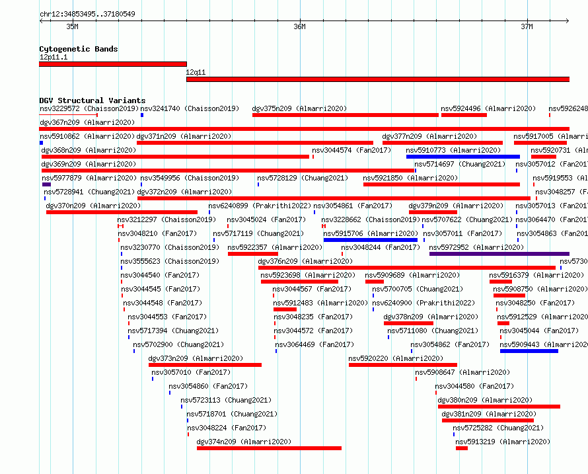
Task: Select the nsv3229572 (Chaisson2019) label
Action: coord(89,108)
